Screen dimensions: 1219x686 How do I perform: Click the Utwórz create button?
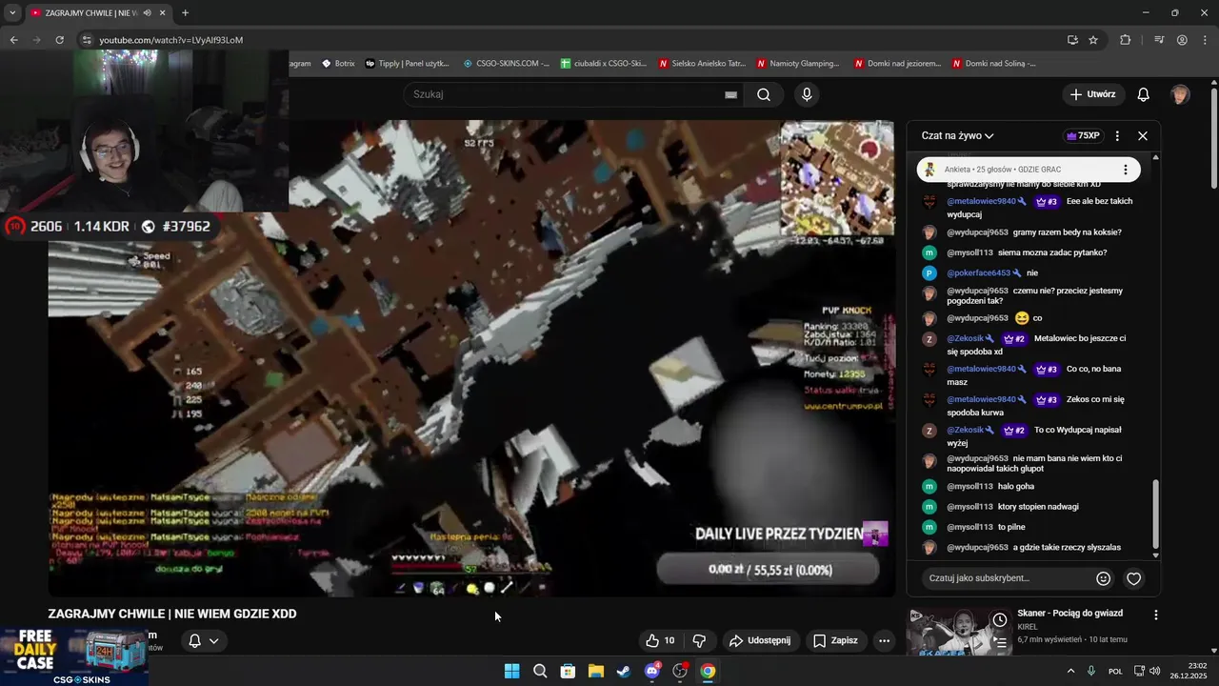[1091, 94]
